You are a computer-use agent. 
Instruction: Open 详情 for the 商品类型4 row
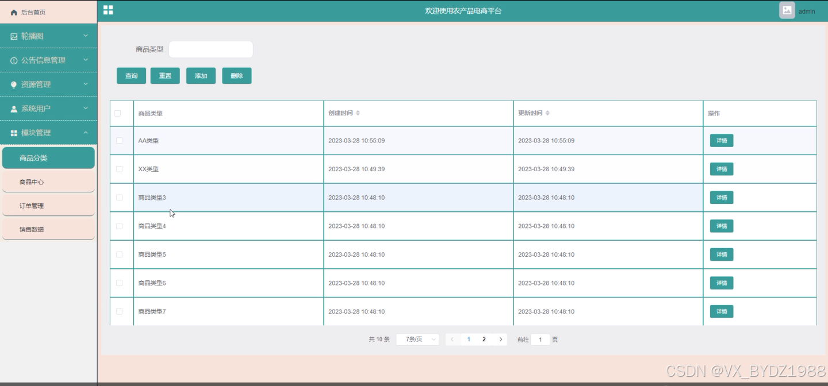coord(722,226)
